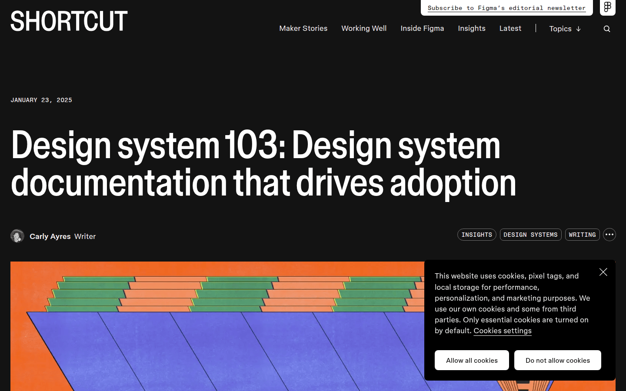Click the date JANUARY 23, 2025
The image size is (626, 391).
tap(41, 100)
